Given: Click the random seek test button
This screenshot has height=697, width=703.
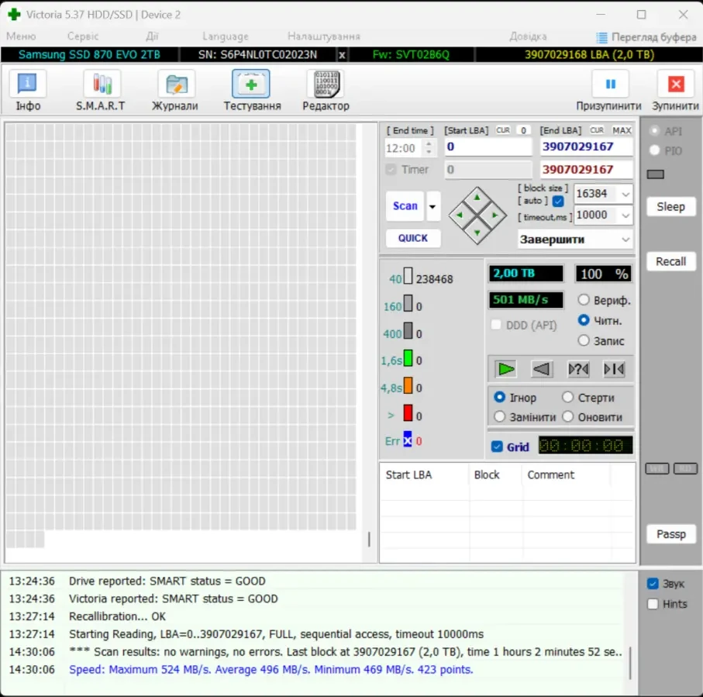Looking at the screenshot, I should (578, 369).
